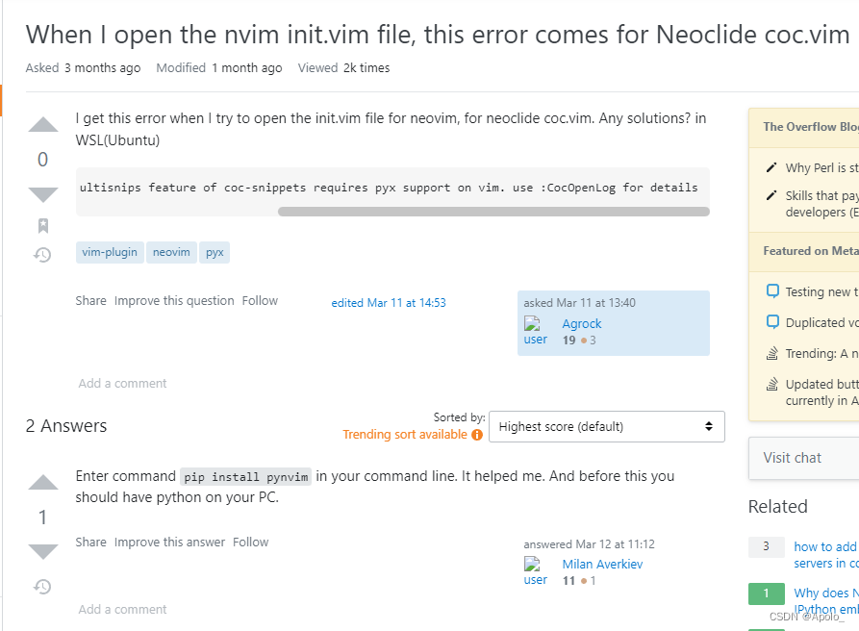Open the edited Mar 11 at 14:53 history link
This screenshot has height=631, width=859.
389,302
